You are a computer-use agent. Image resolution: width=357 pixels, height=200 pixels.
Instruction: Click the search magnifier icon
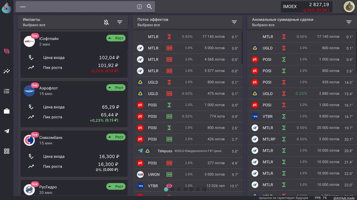point(149,7)
